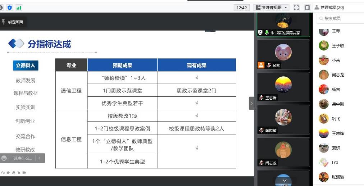Click the 搜索成员 member search box
The width and height of the screenshot is (364, 186).
pyautogui.click(x=340, y=18)
